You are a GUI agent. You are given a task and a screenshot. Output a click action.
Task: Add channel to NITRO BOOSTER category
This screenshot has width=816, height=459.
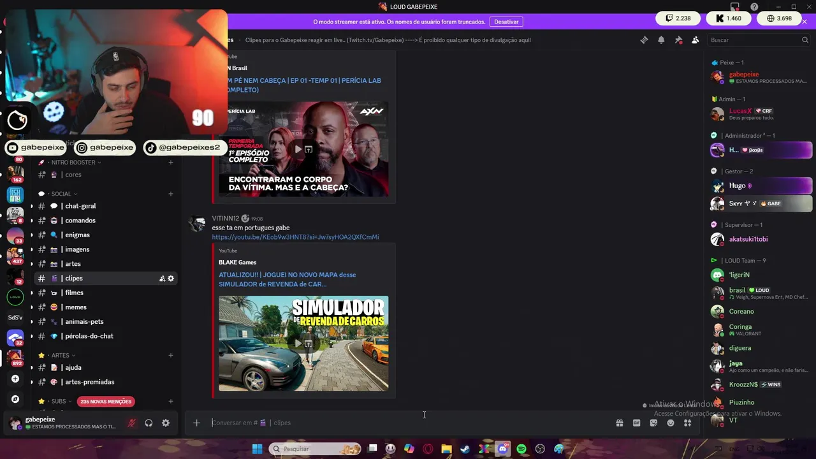pos(171,163)
